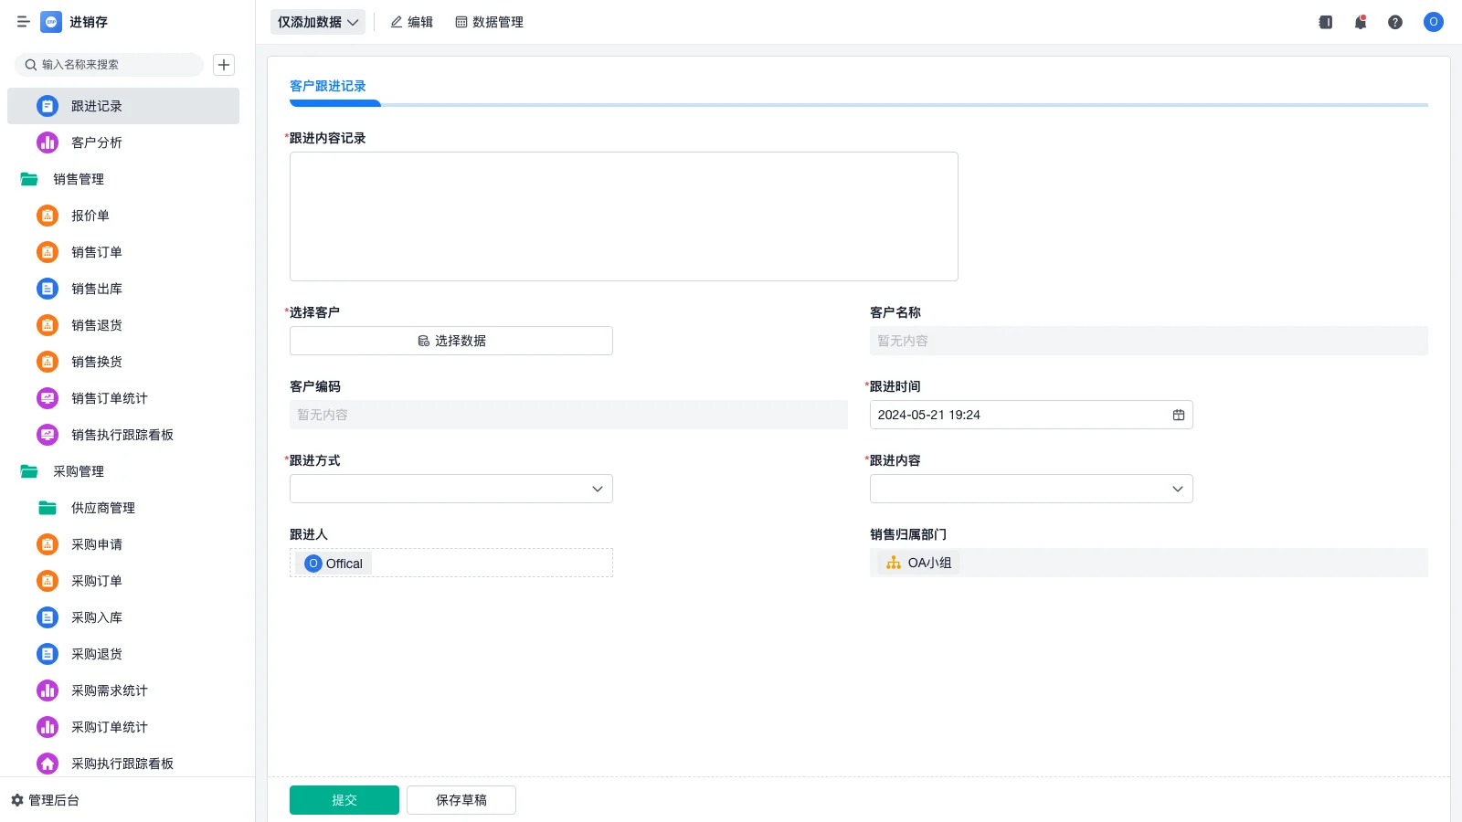Open 销售订单统计 dashboard icon
This screenshot has width=1462, height=822.
[48, 398]
